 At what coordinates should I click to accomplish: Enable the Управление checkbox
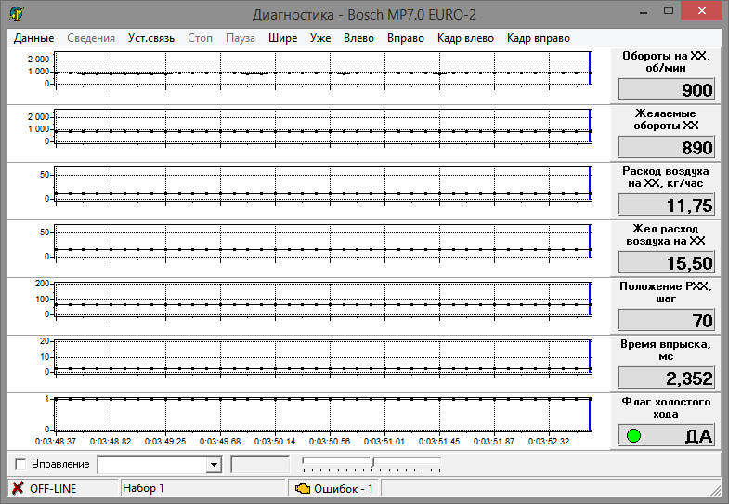[x=20, y=464]
